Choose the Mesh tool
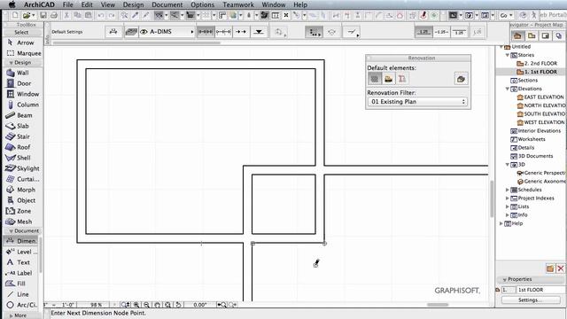This screenshot has height=319, width=567. 19,222
